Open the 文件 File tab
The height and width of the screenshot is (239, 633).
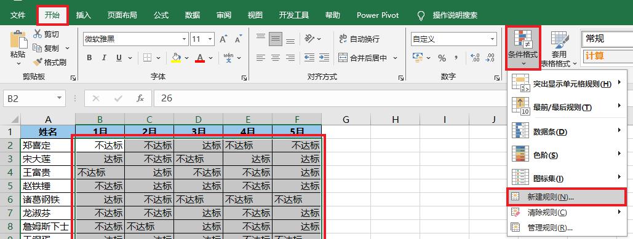[18, 15]
